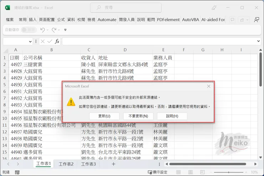This screenshot has width=264, height=176.
Task: Select column G header
Action: point(203,50)
